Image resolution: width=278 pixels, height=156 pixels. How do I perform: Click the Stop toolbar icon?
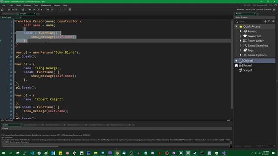click(x=38, y=10)
